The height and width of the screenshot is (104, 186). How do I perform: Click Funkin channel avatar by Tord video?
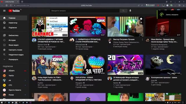[x=34, y=78]
